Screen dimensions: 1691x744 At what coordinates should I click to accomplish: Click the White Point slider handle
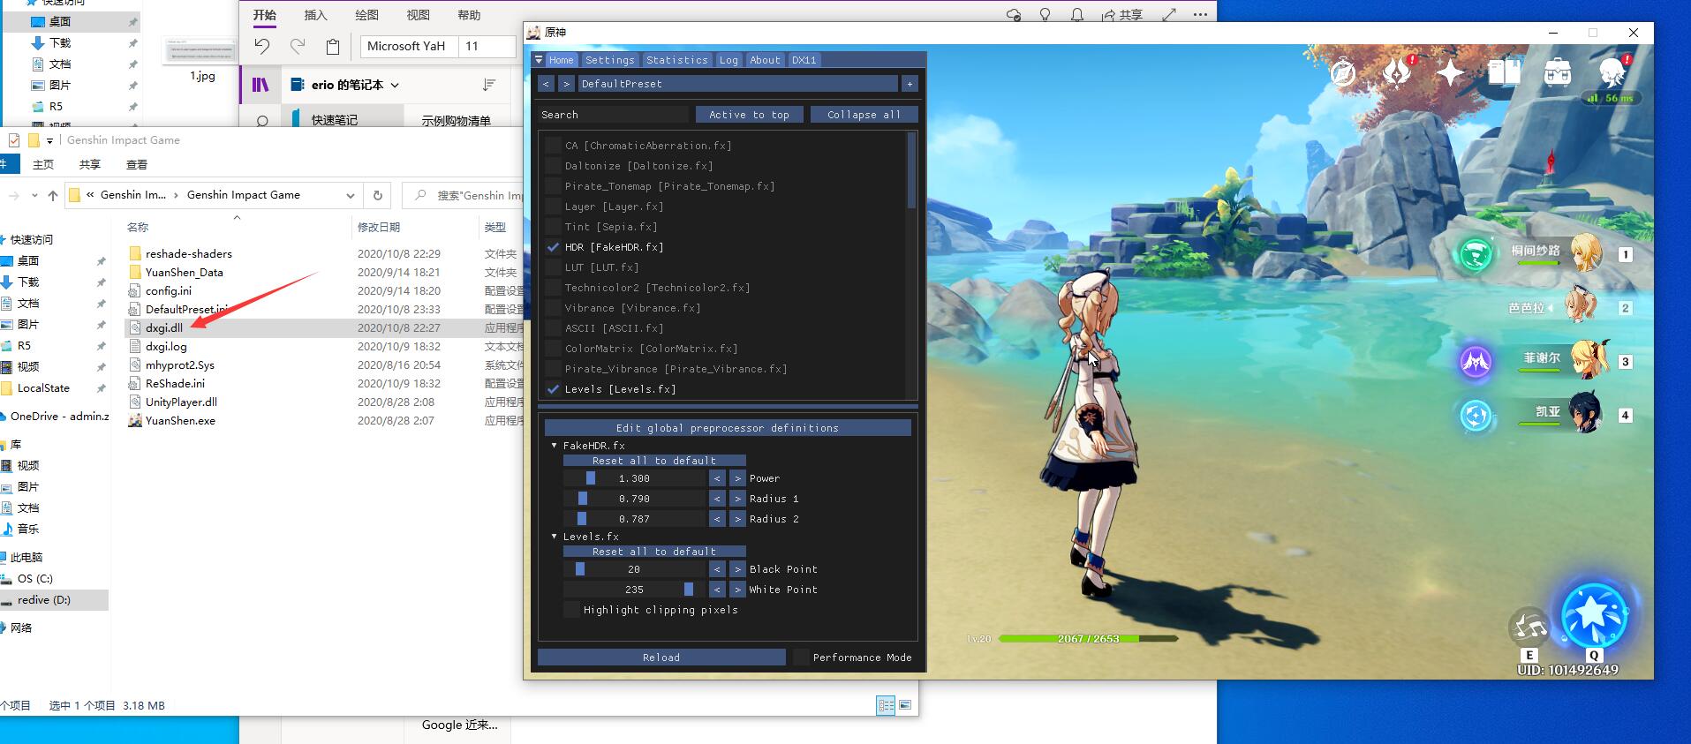tap(689, 590)
